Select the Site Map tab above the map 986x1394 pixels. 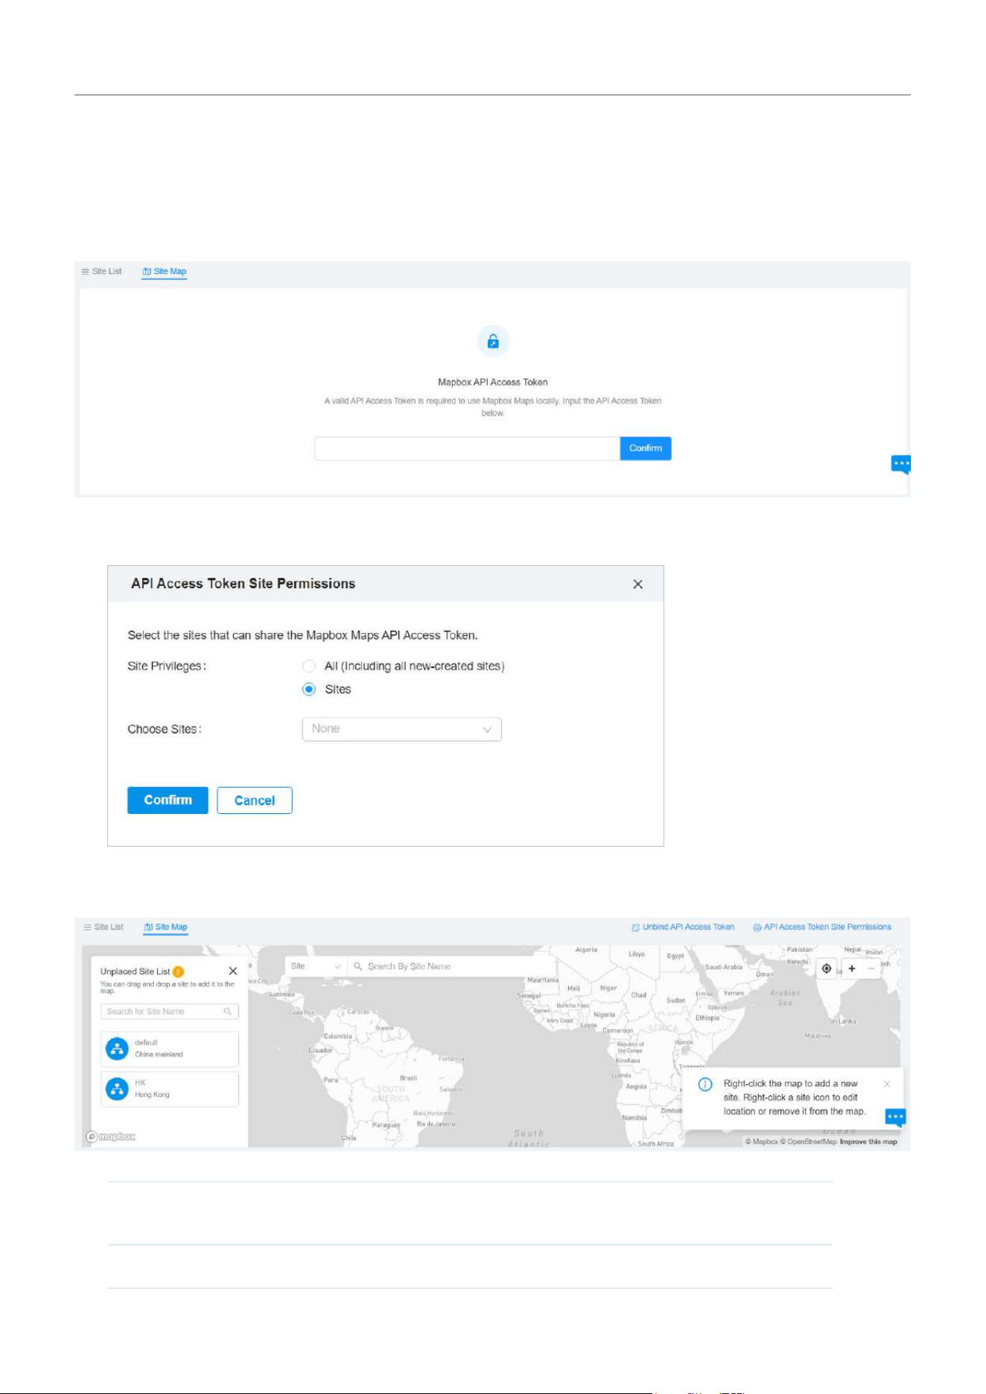tap(166, 927)
